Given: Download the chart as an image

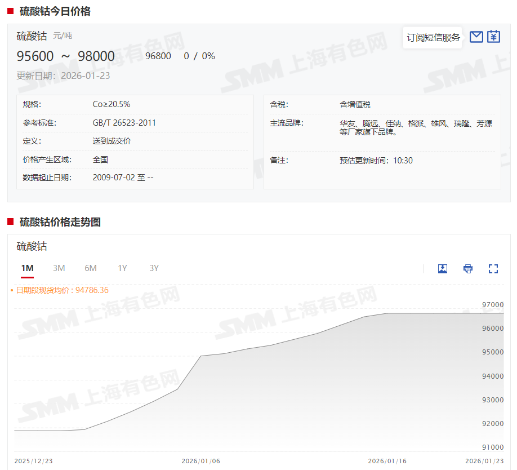Looking at the screenshot, I should click(x=443, y=269).
